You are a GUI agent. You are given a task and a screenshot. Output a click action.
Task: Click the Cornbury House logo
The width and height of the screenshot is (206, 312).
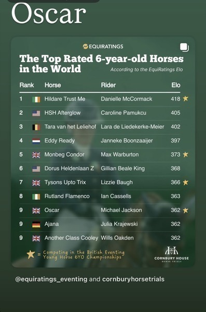point(171,254)
